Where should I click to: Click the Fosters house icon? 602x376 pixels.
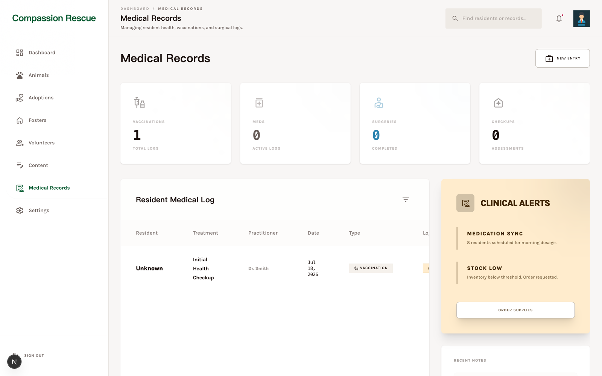pyautogui.click(x=20, y=120)
